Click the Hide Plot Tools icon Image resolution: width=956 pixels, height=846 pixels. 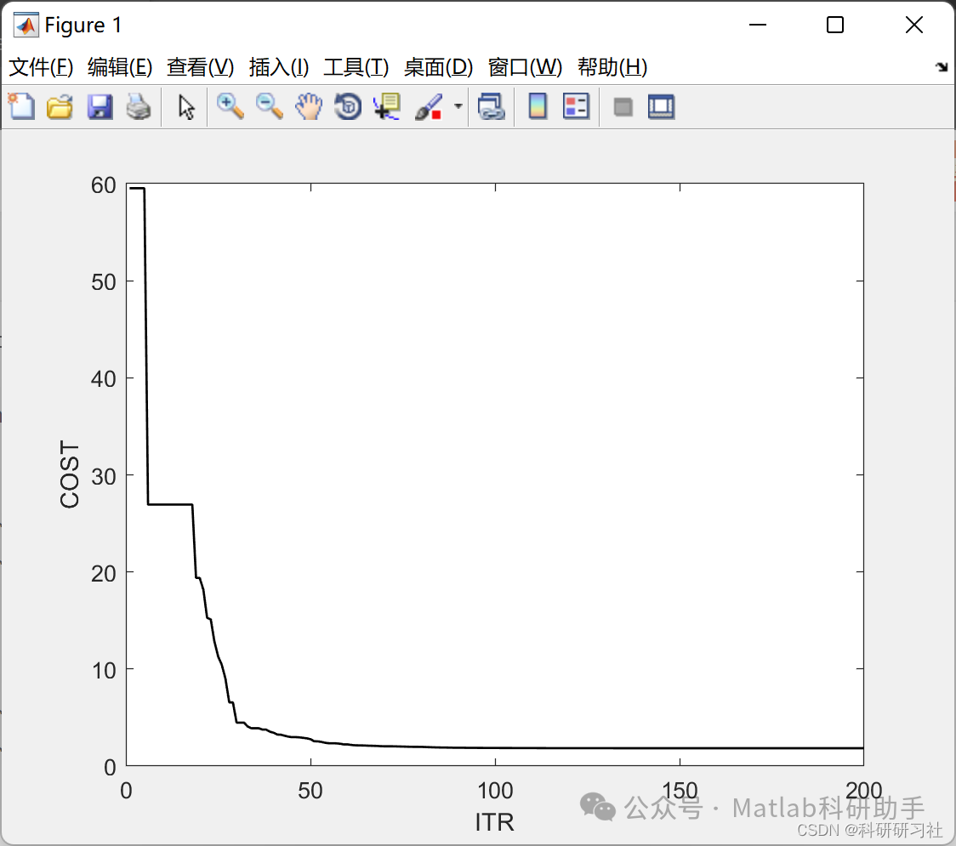(623, 107)
